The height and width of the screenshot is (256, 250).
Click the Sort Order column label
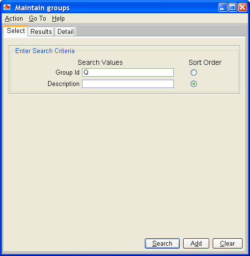click(205, 62)
